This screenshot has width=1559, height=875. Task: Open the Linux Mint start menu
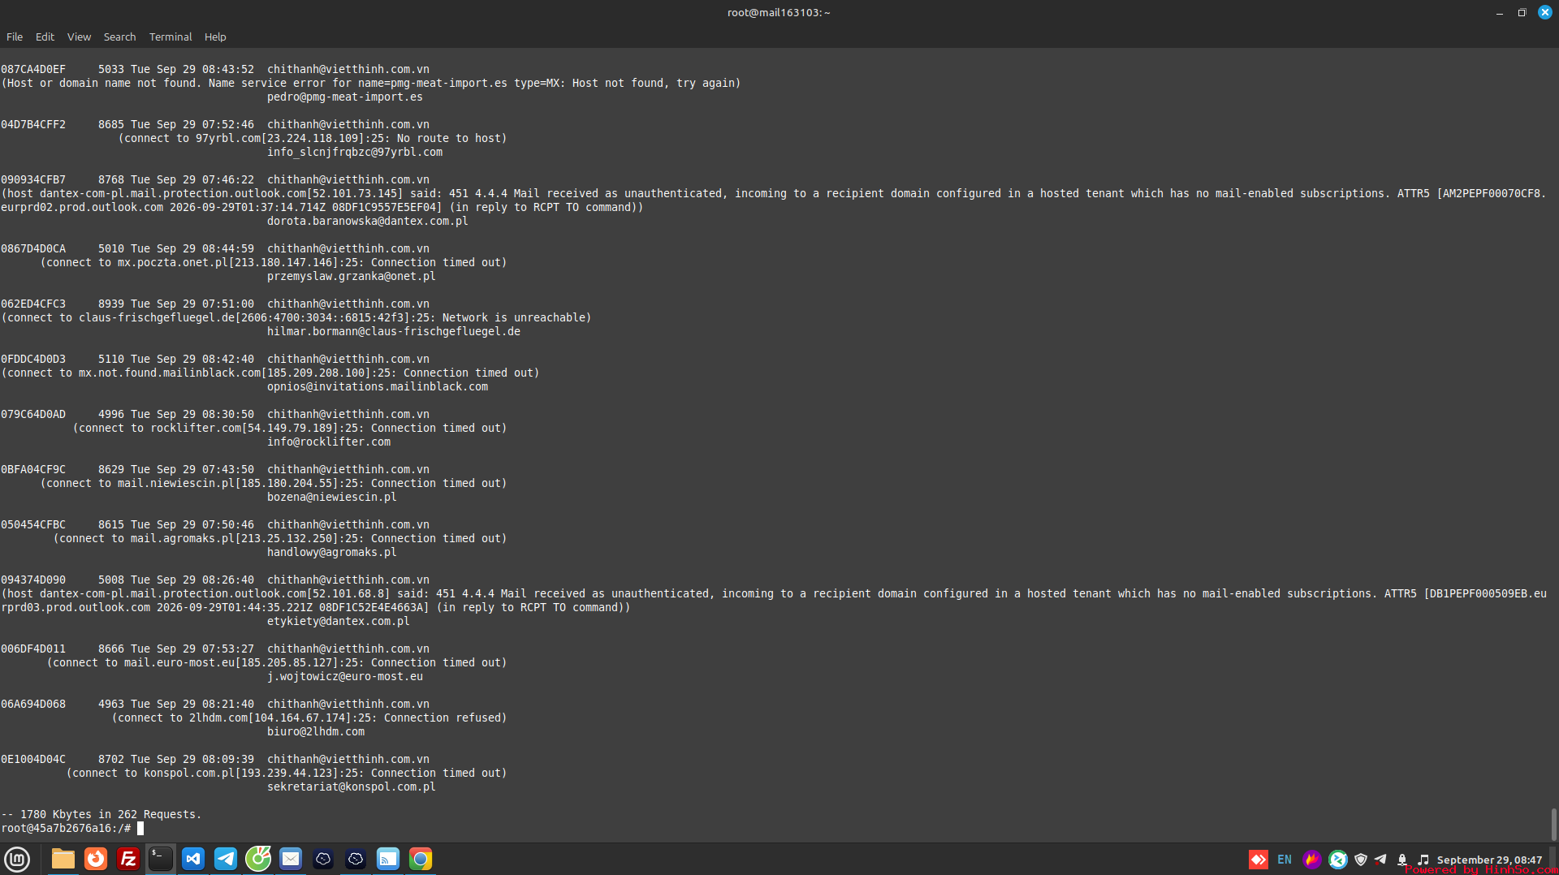point(17,859)
